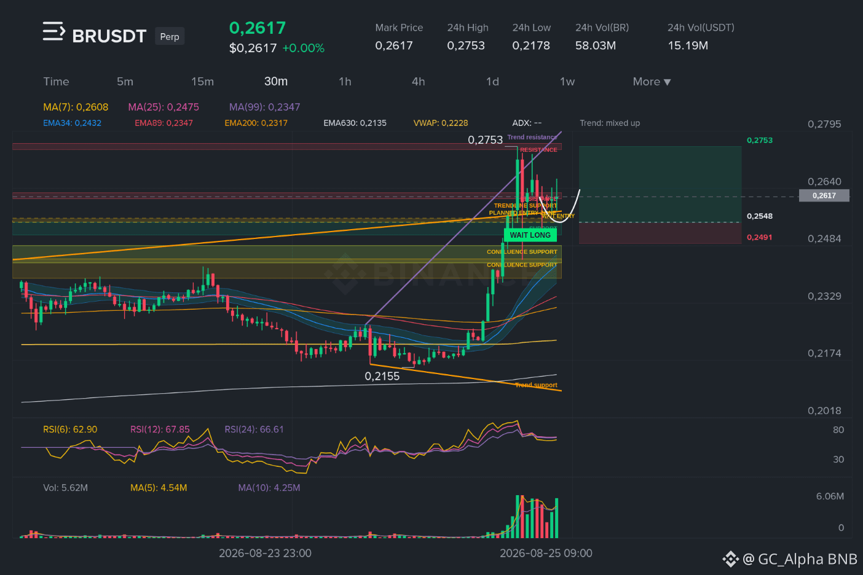Click the 2026-08-25 09:00 time axis label
863x575 pixels.
(546, 553)
